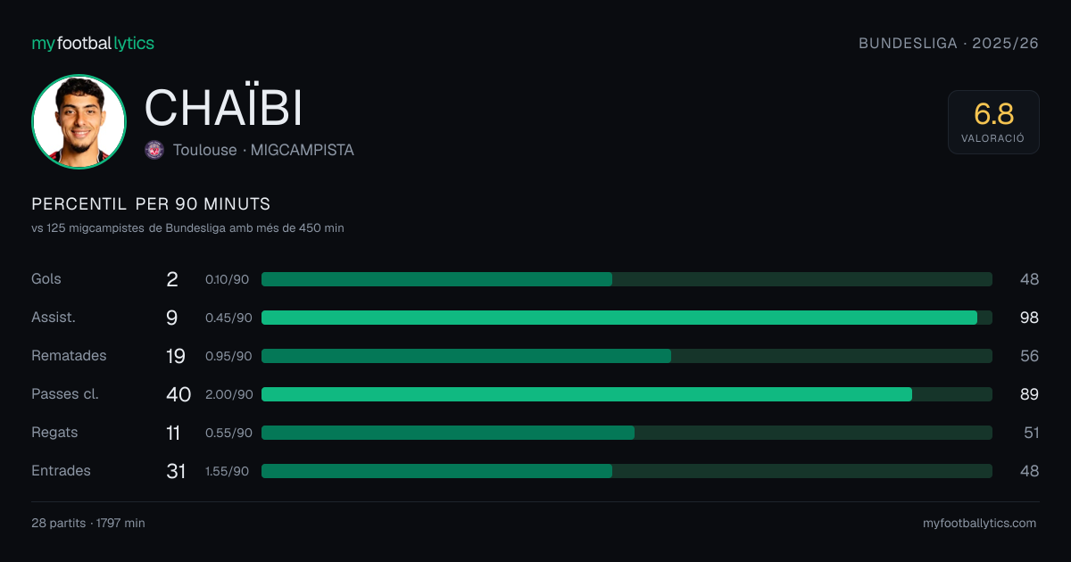This screenshot has height=562, width=1071.
Task: Click the Assist. percentile value 98
Action: pos(1029,318)
